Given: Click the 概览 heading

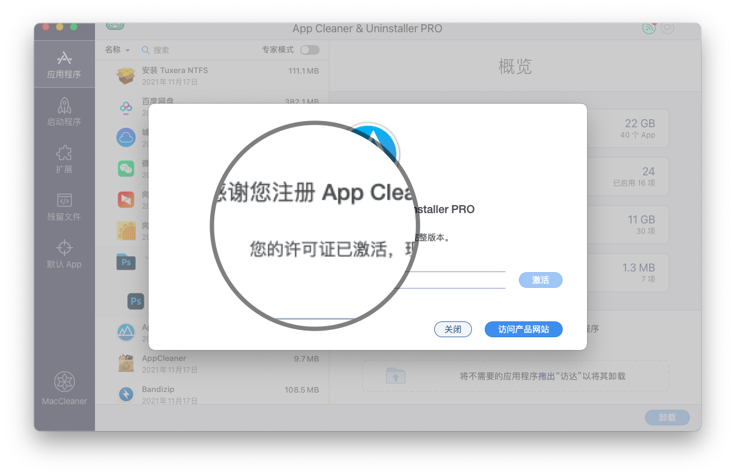Looking at the screenshot, I should 515,67.
